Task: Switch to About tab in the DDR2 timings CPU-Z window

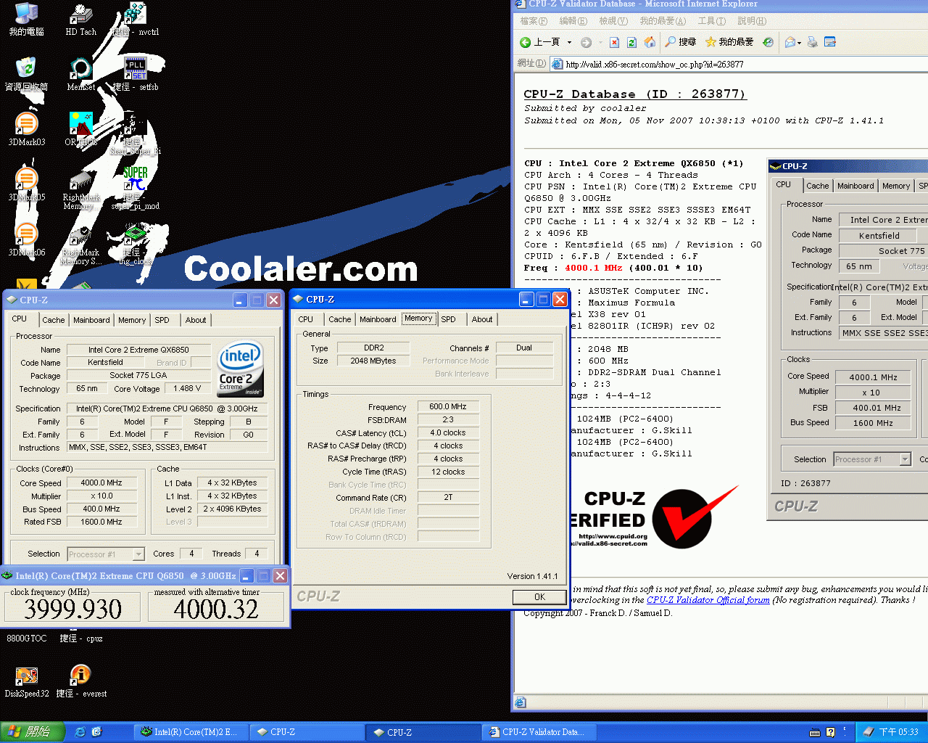Action: click(x=482, y=319)
